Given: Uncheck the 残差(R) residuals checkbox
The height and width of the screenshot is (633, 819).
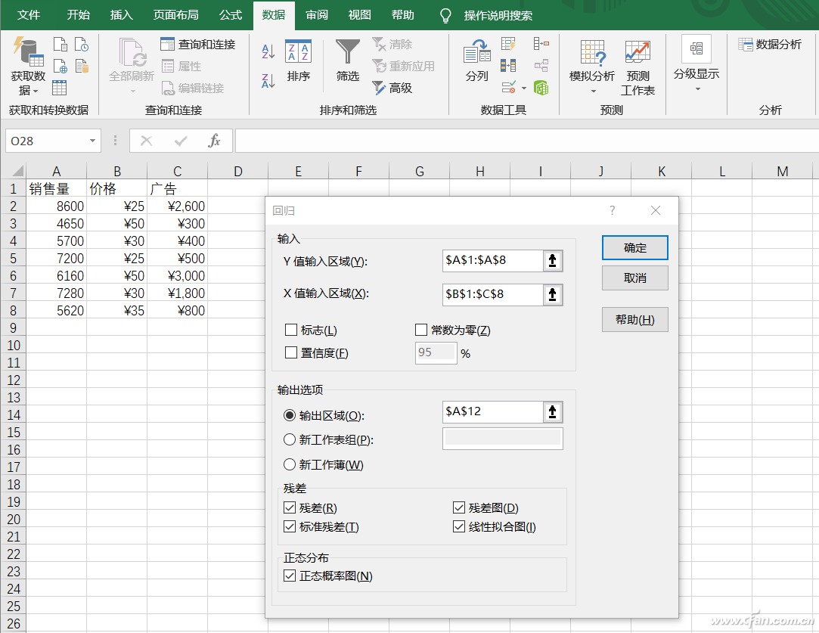Looking at the screenshot, I should 290,507.
